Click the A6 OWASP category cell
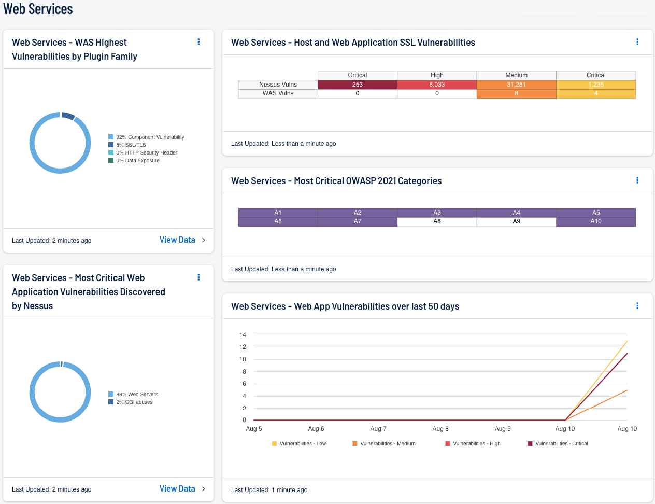Image resolution: width=655 pixels, height=504 pixels. (278, 221)
